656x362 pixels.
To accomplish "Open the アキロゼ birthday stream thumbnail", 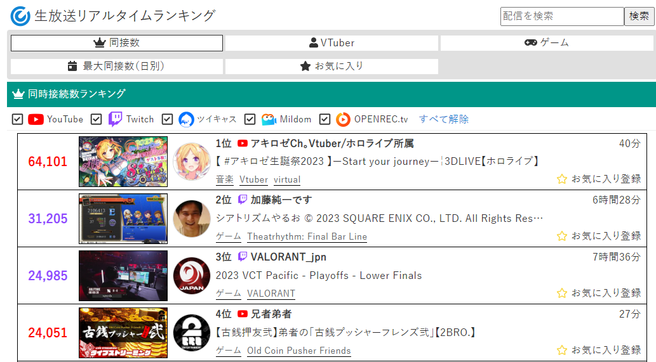I will click(x=123, y=162).
